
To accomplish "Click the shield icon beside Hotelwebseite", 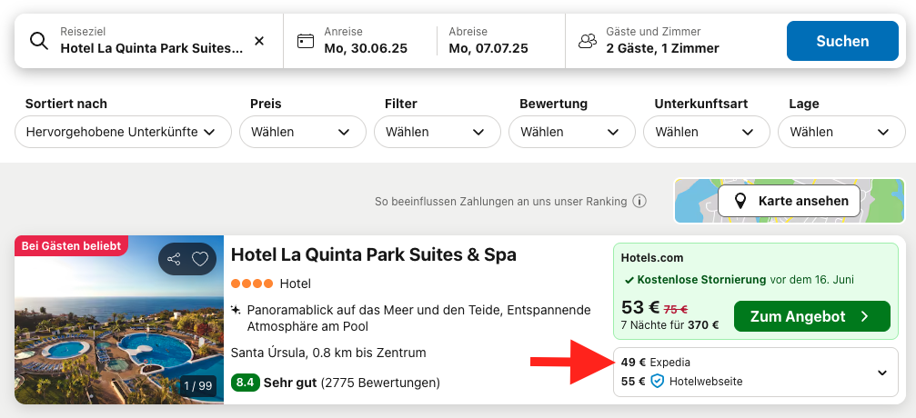I will click(x=657, y=382).
